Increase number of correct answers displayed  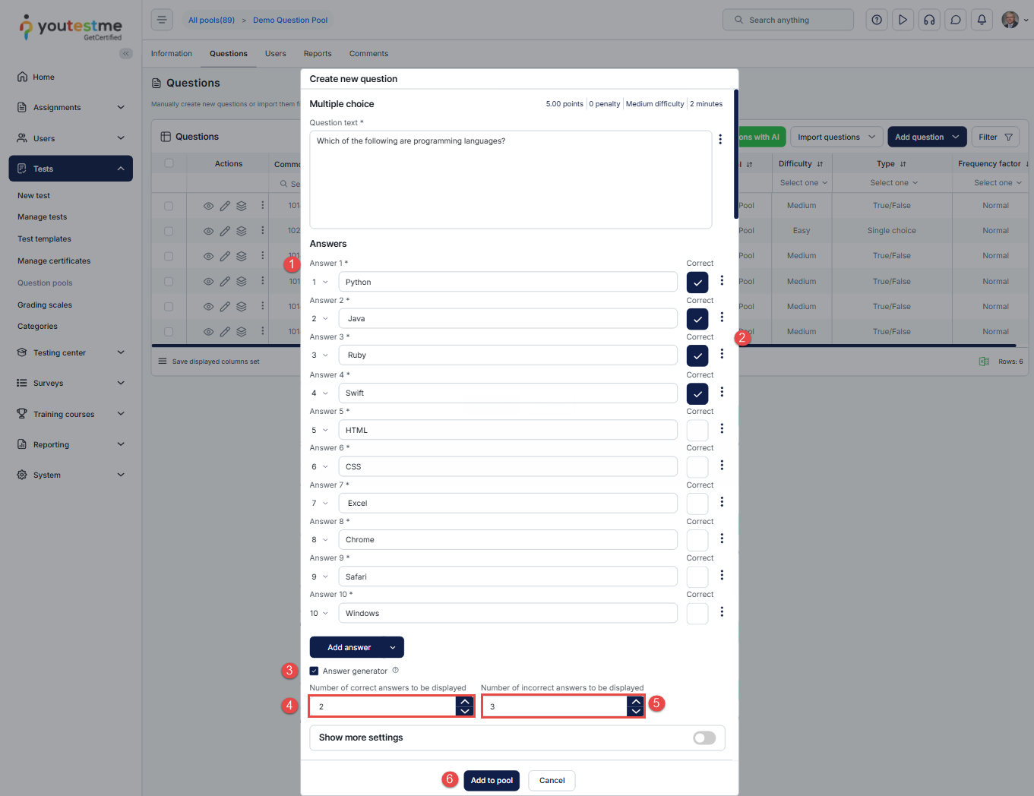[x=465, y=701]
